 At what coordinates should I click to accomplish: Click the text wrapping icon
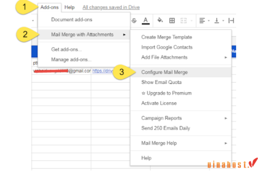[231, 21]
